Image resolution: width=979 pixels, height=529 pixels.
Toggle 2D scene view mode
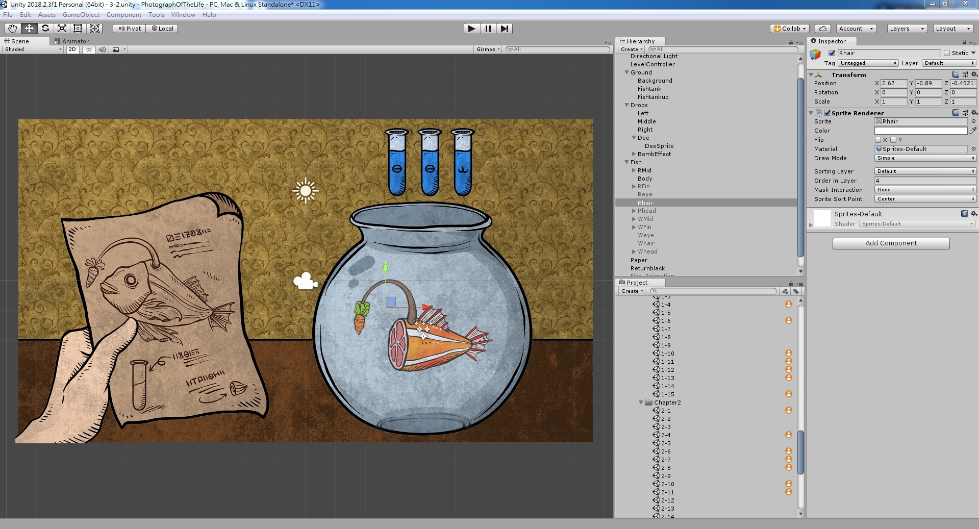[72, 49]
